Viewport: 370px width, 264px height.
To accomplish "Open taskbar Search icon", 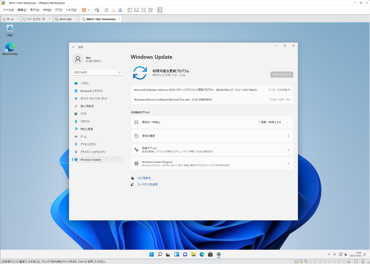I will click(x=160, y=254).
